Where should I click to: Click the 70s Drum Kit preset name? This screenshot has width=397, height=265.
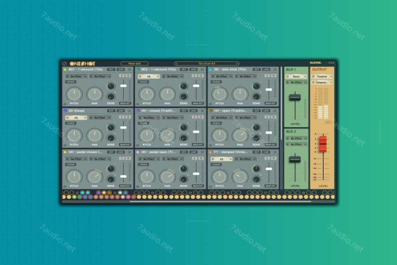pyautogui.click(x=206, y=64)
